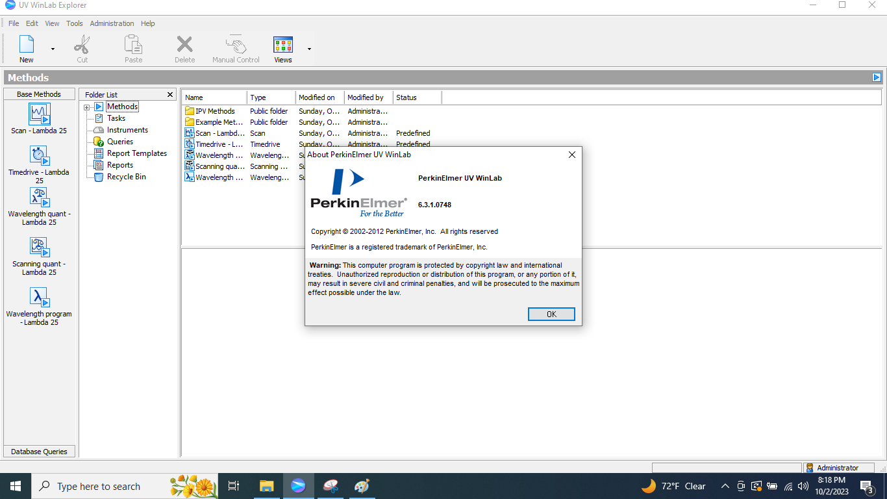Open the dropdown arrow beside New
Viewport: 887px width, 499px height.
click(x=53, y=49)
